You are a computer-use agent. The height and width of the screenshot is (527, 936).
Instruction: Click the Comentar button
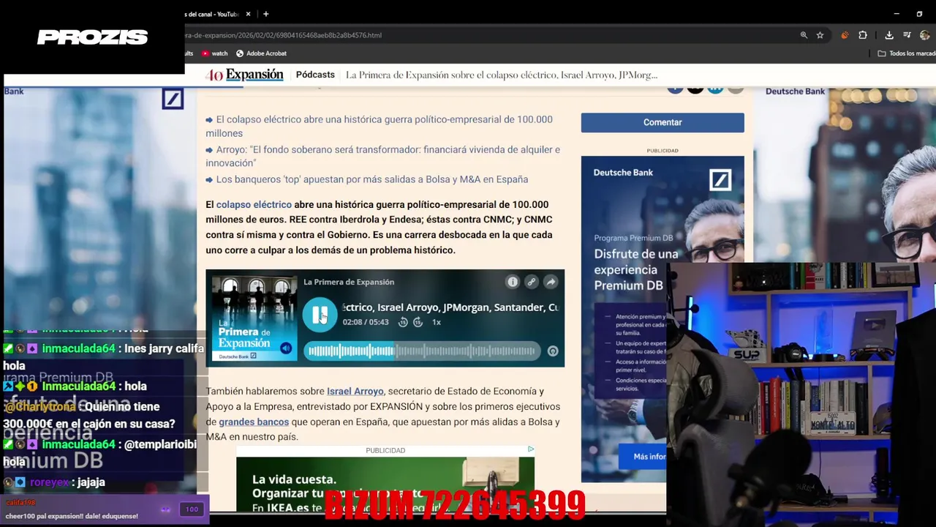click(x=663, y=122)
